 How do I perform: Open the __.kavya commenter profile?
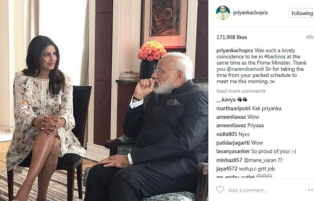pos(226,100)
